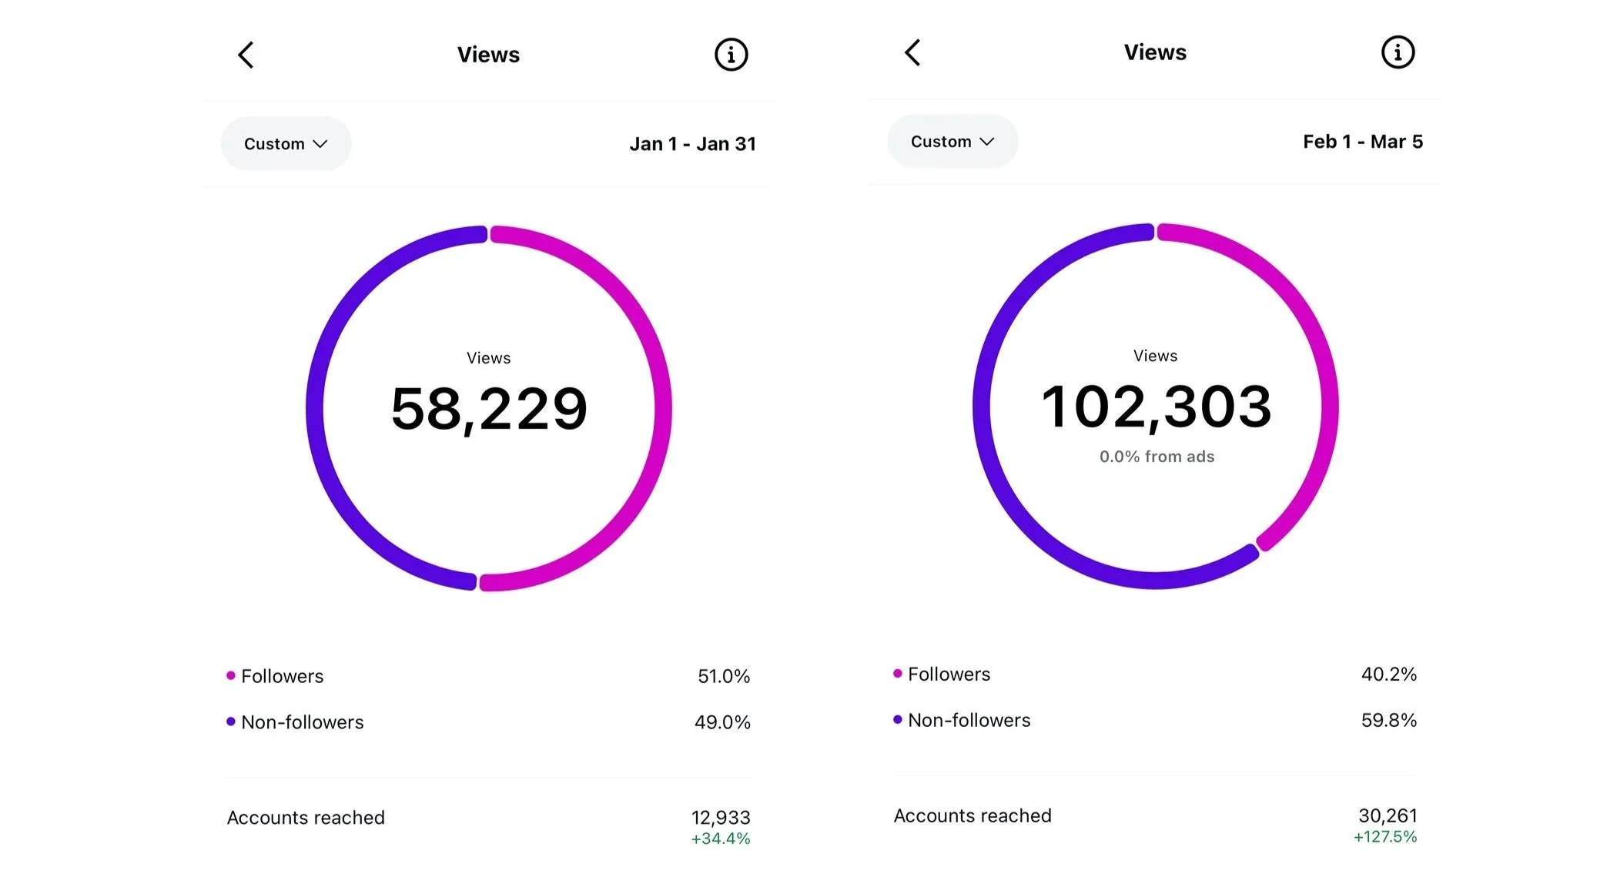Tap Accounts reached row showing 12,933
The image size is (1617, 884).
coord(488,819)
